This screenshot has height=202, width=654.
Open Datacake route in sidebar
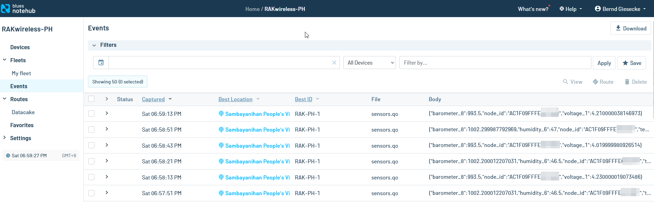point(23,112)
